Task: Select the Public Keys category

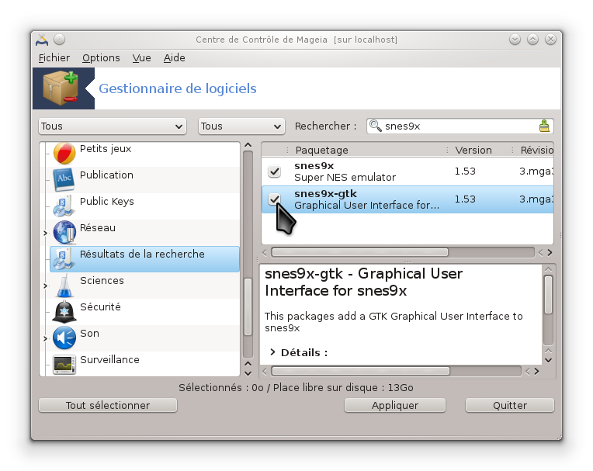Action: [107, 202]
